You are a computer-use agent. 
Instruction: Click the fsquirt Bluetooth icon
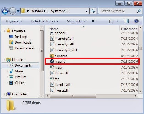coord(52,61)
